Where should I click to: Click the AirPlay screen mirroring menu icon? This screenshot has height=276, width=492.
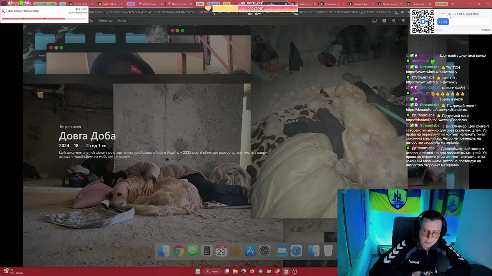(374, 21)
